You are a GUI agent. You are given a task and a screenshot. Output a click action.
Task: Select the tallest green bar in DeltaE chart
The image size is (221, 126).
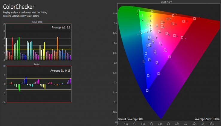click(x=19, y=49)
